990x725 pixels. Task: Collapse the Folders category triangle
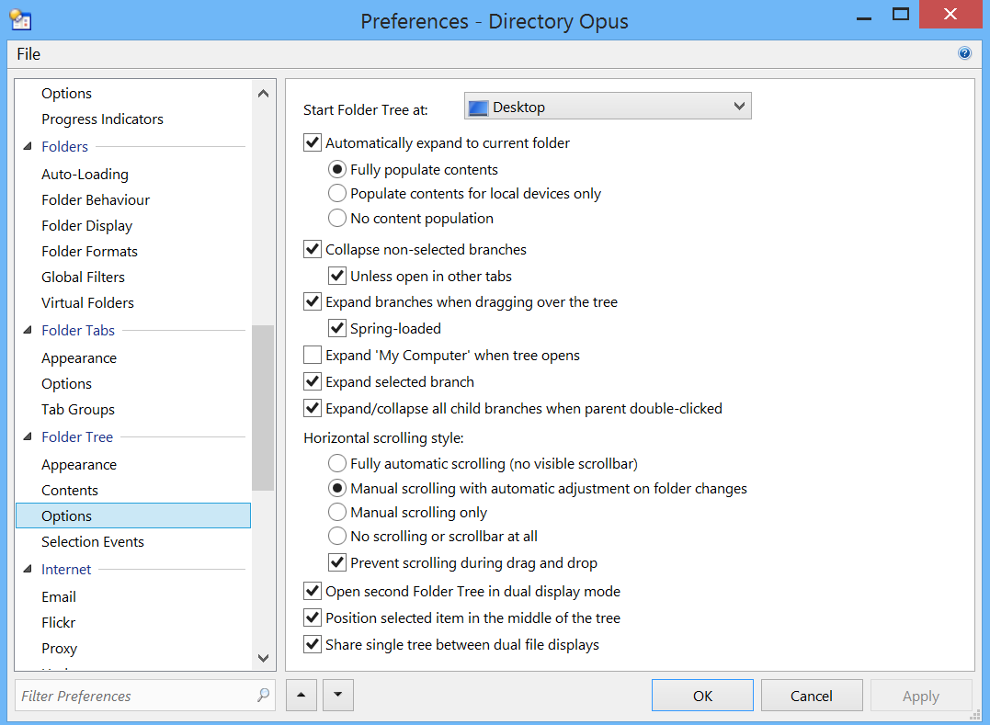coord(28,146)
